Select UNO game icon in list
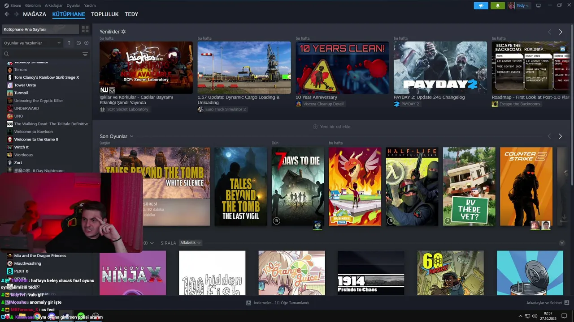 (x=9, y=116)
